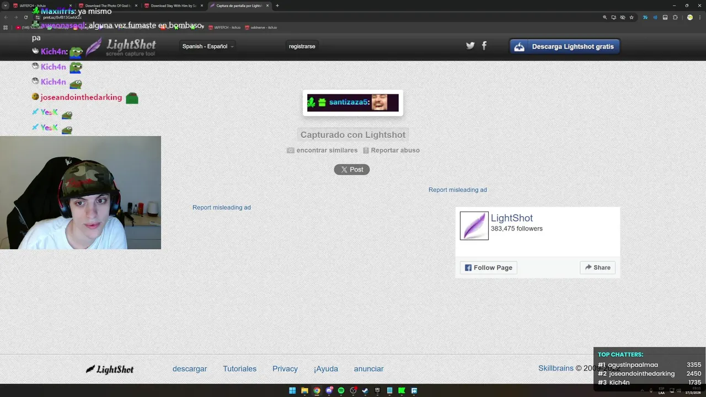Go back with the browser back arrow
Screen dimensions: 706x397
click(x=6, y=17)
